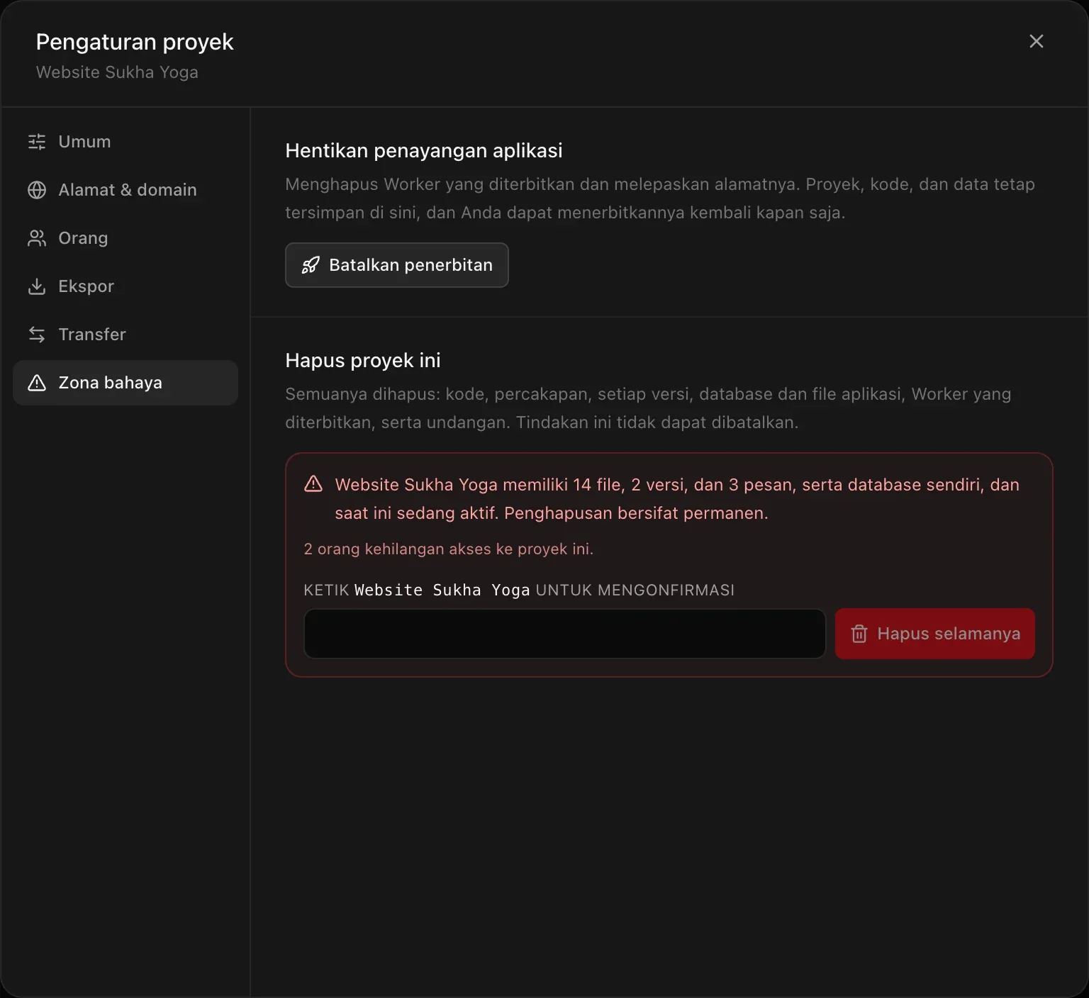
Task: Select the Zona bahaya tab
Action: pyautogui.click(x=125, y=383)
